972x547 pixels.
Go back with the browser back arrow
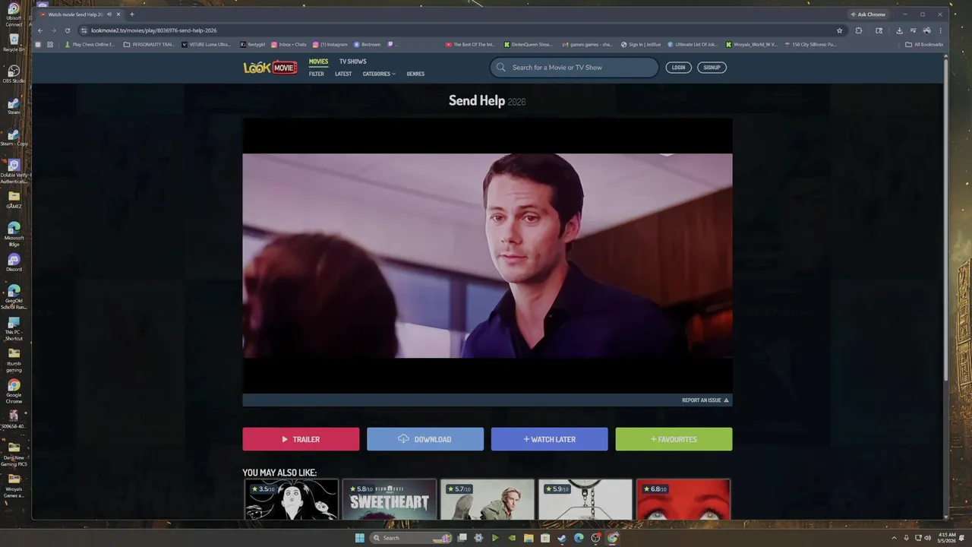(x=40, y=30)
